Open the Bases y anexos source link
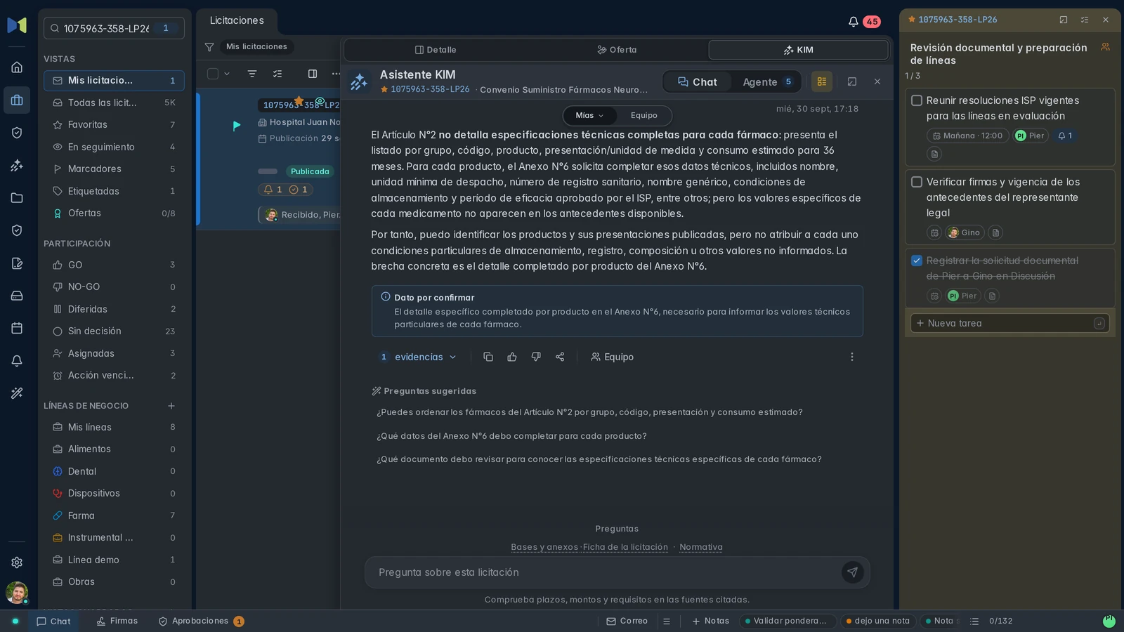The width and height of the screenshot is (1124, 632). (544, 547)
